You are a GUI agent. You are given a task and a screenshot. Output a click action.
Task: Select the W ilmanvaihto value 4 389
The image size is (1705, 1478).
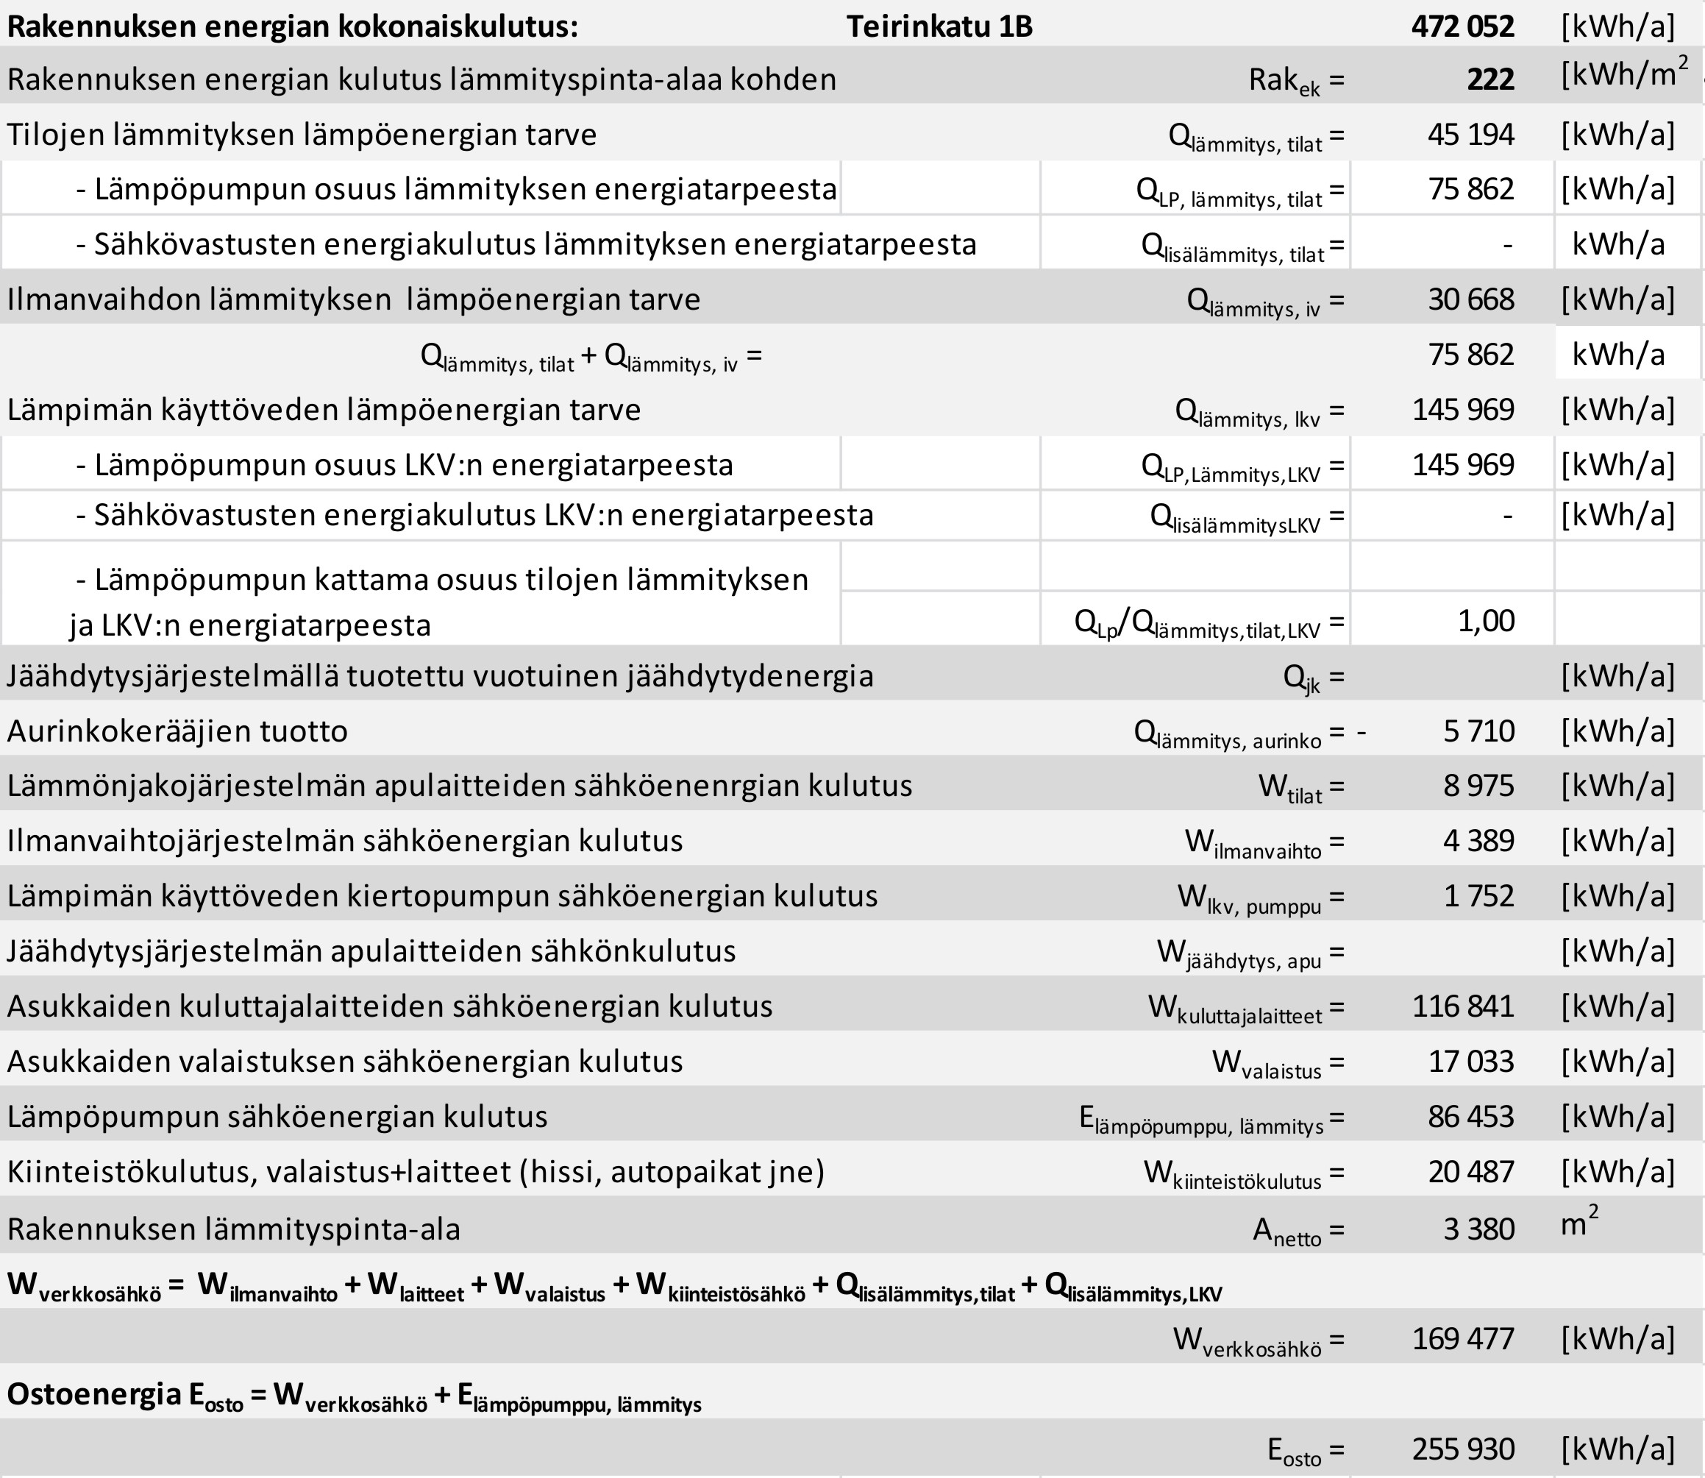pyautogui.click(x=1478, y=840)
